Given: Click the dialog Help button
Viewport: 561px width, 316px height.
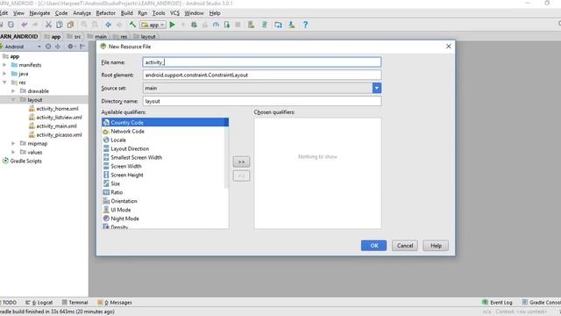Looking at the screenshot, I should click(x=436, y=246).
